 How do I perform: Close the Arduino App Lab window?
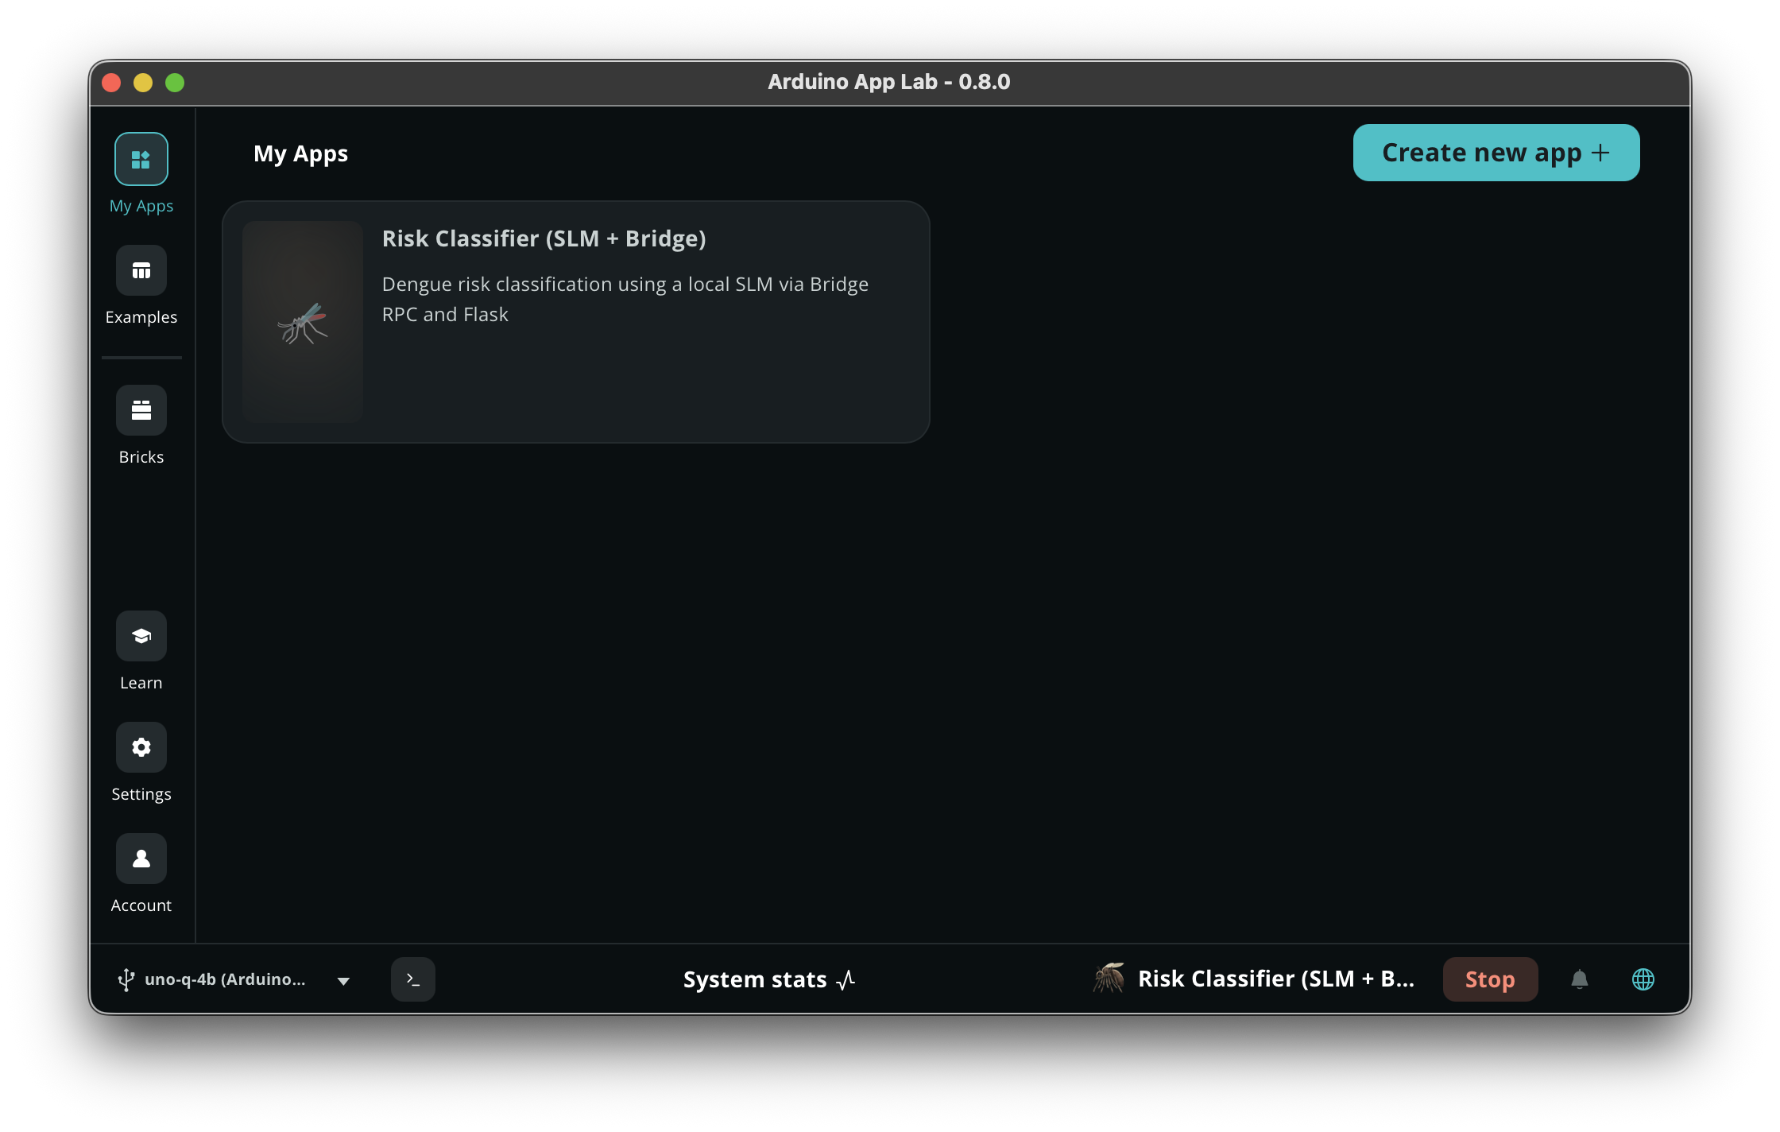coord(111,83)
